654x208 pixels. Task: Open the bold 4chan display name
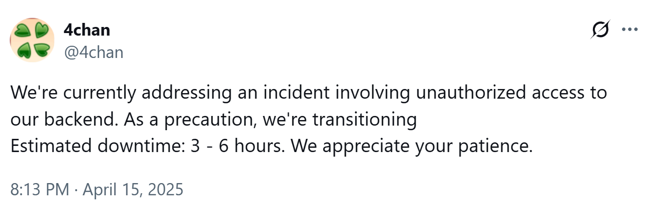click(x=87, y=30)
